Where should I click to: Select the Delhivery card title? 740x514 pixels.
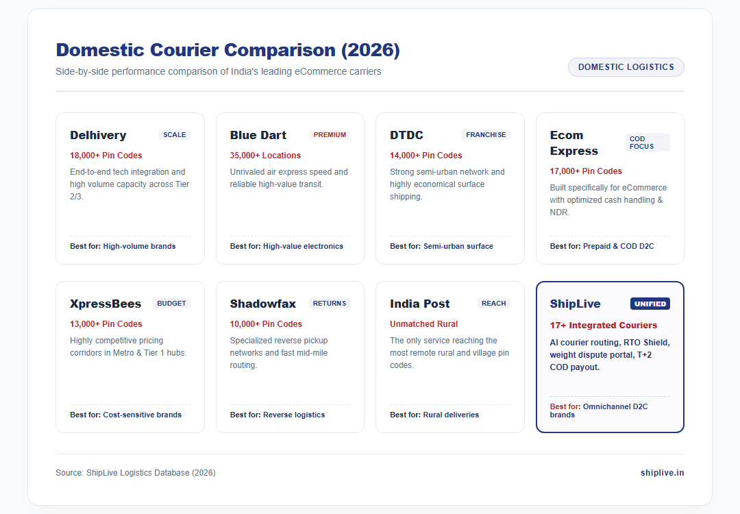98,135
